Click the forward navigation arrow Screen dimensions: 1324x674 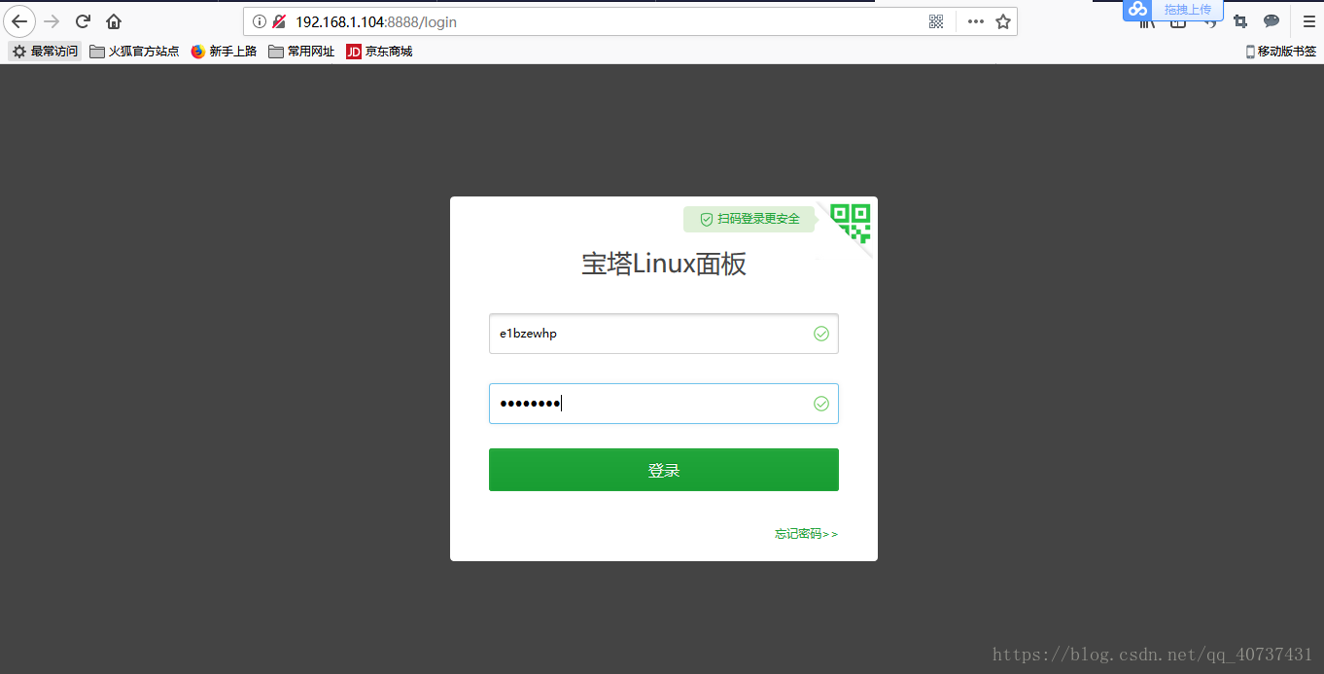(52, 21)
